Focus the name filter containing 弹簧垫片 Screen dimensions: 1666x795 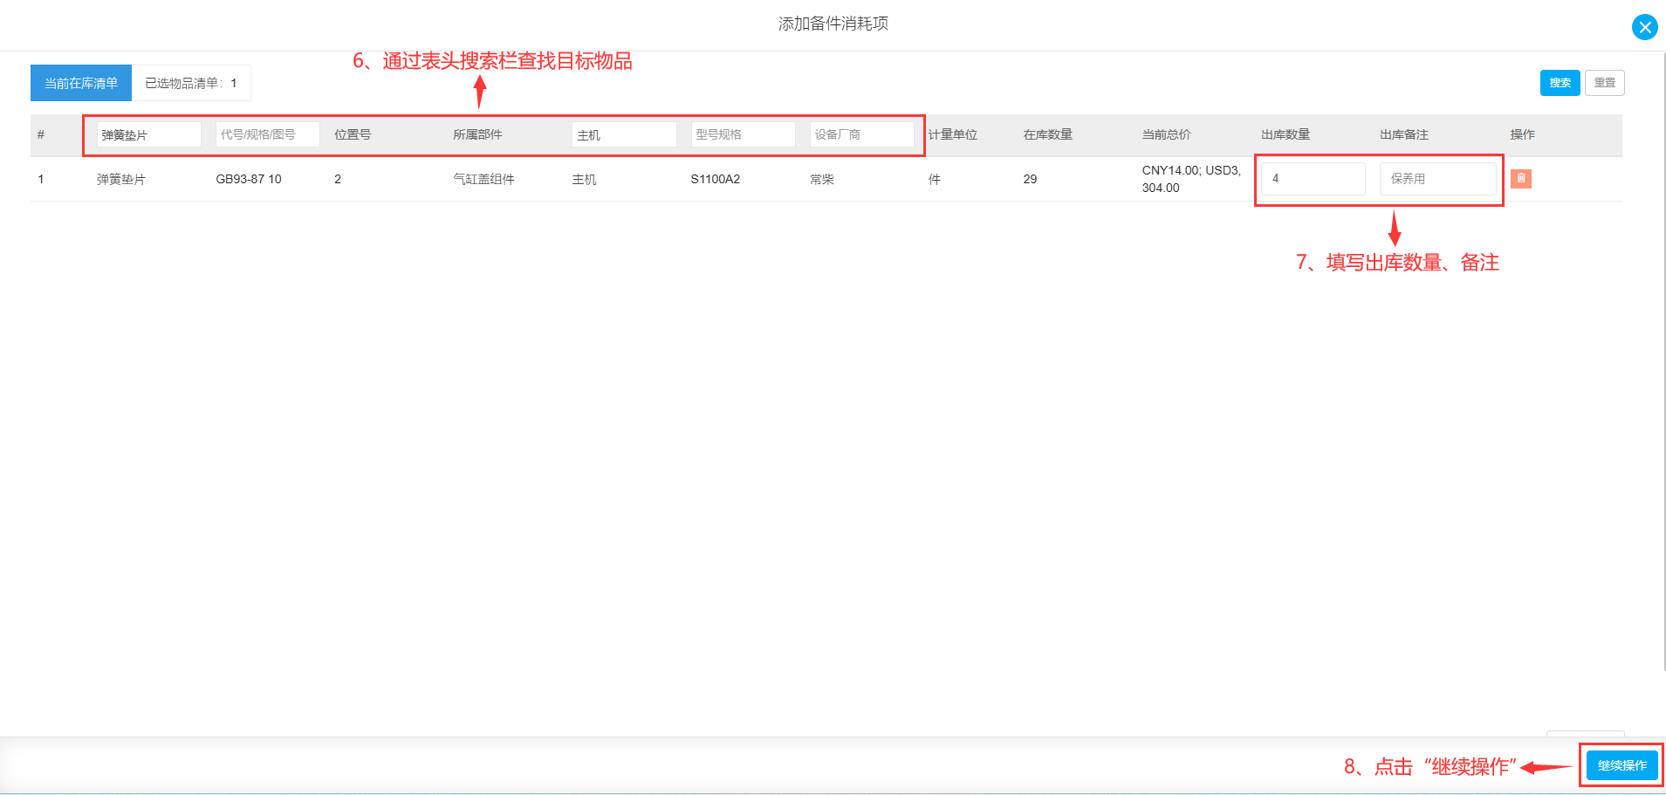click(x=149, y=134)
